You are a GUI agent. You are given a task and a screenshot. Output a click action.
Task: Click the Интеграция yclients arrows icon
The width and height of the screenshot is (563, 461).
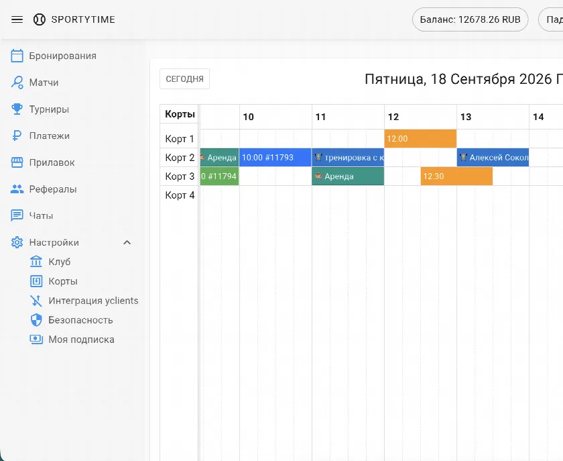tap(36, 300)
